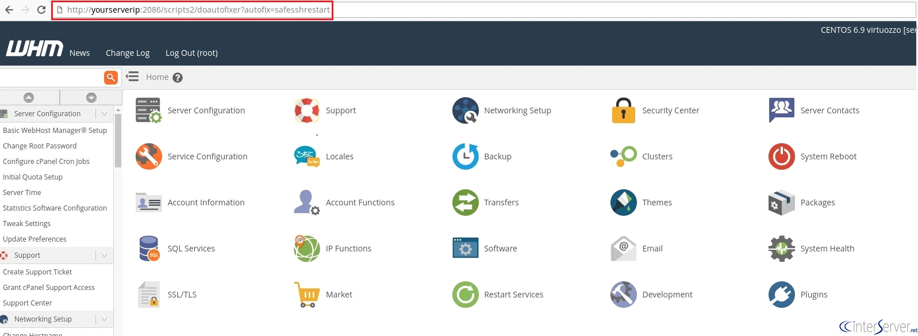Open the System Reboot power icon
Image resolution: width=918 pixels, height=336 pixels.
(781, 156)
